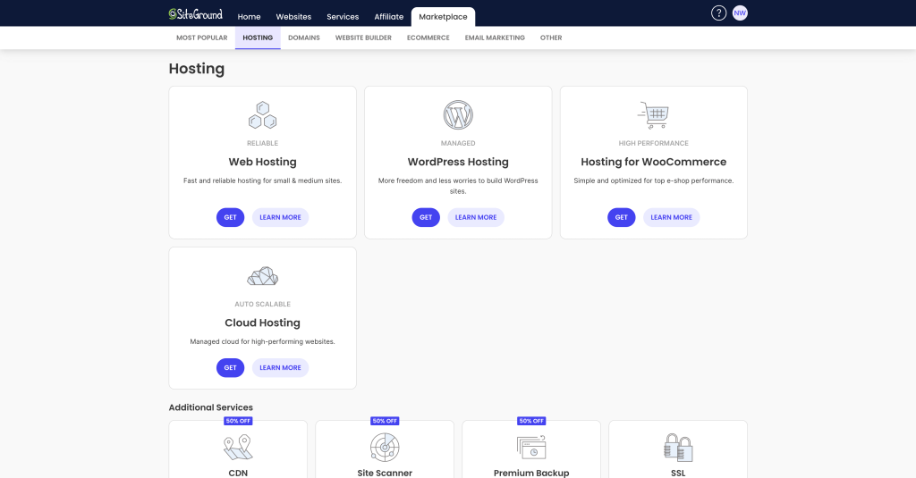Select the Email Marketing tab

pos(495,38)
